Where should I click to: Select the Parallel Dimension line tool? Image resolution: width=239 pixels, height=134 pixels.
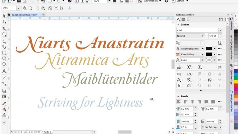point(4,78)
